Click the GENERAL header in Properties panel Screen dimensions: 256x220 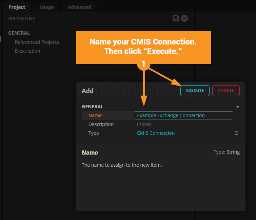click(x=19, y=33)
